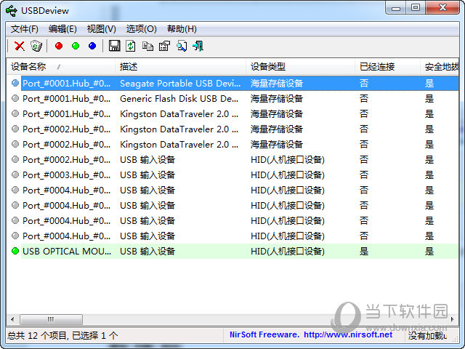Click the magnifier find icon
Screen dimensions: 465x349
click(x=182, y=46)
